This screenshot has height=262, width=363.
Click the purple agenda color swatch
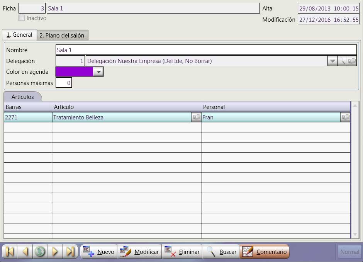pos(74,72)
